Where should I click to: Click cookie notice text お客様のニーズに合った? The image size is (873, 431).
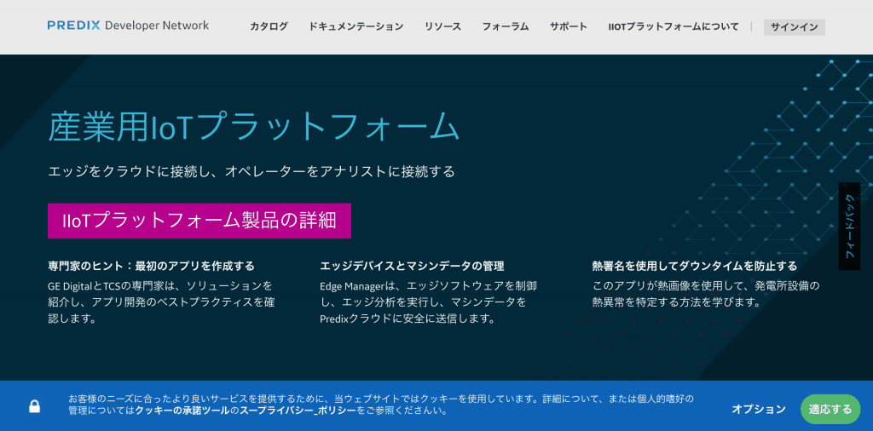point(381,405)
